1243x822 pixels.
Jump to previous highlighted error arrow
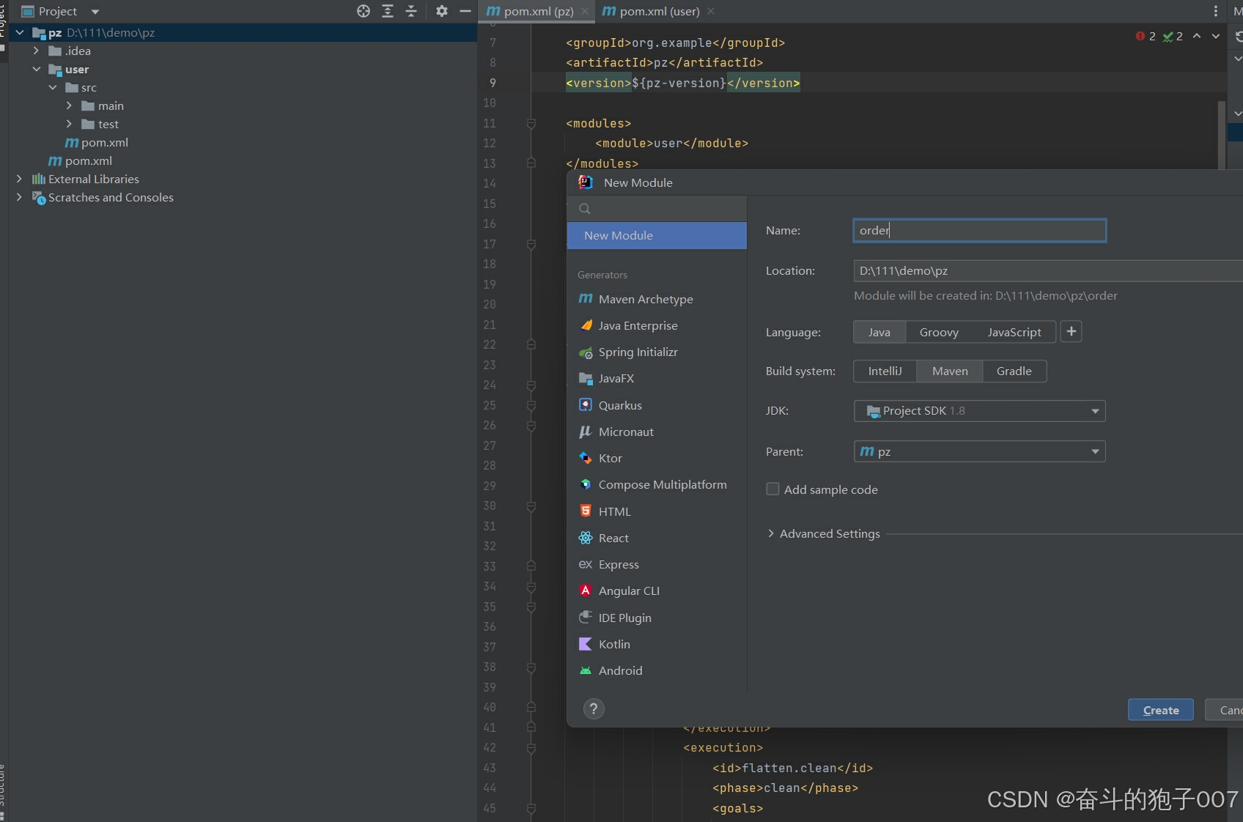pos(1197,36)
